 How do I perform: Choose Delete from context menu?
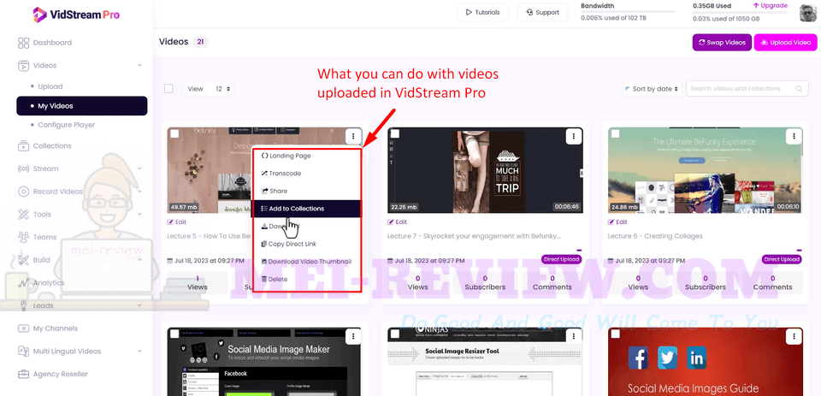point(306,280)
